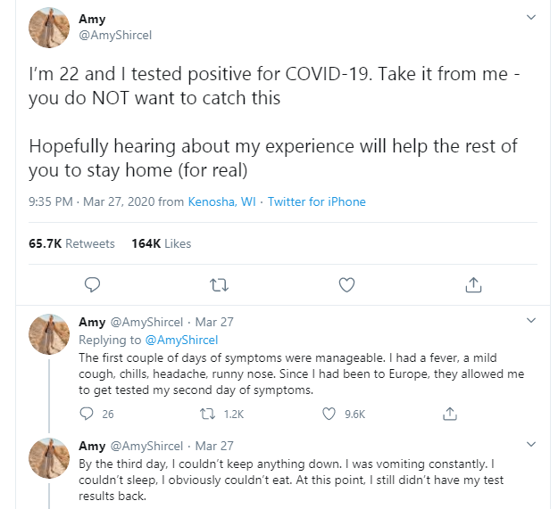Share the main tweet
This screenshot has height=509, width=558.
pyautogui.click(x=474, y=284)
